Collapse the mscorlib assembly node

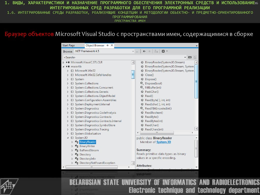pos(63,67)
